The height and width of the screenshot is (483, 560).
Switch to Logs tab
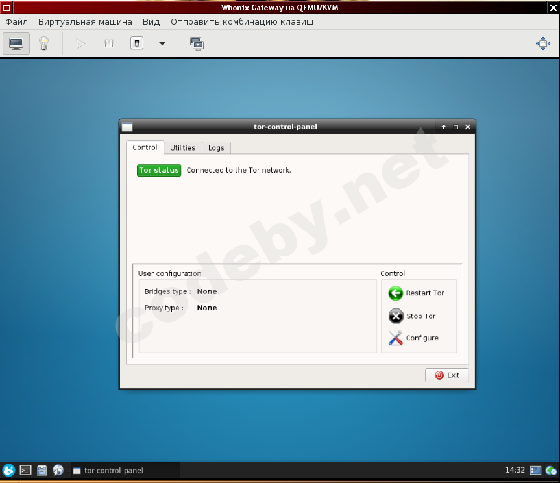tap(216, 148)
